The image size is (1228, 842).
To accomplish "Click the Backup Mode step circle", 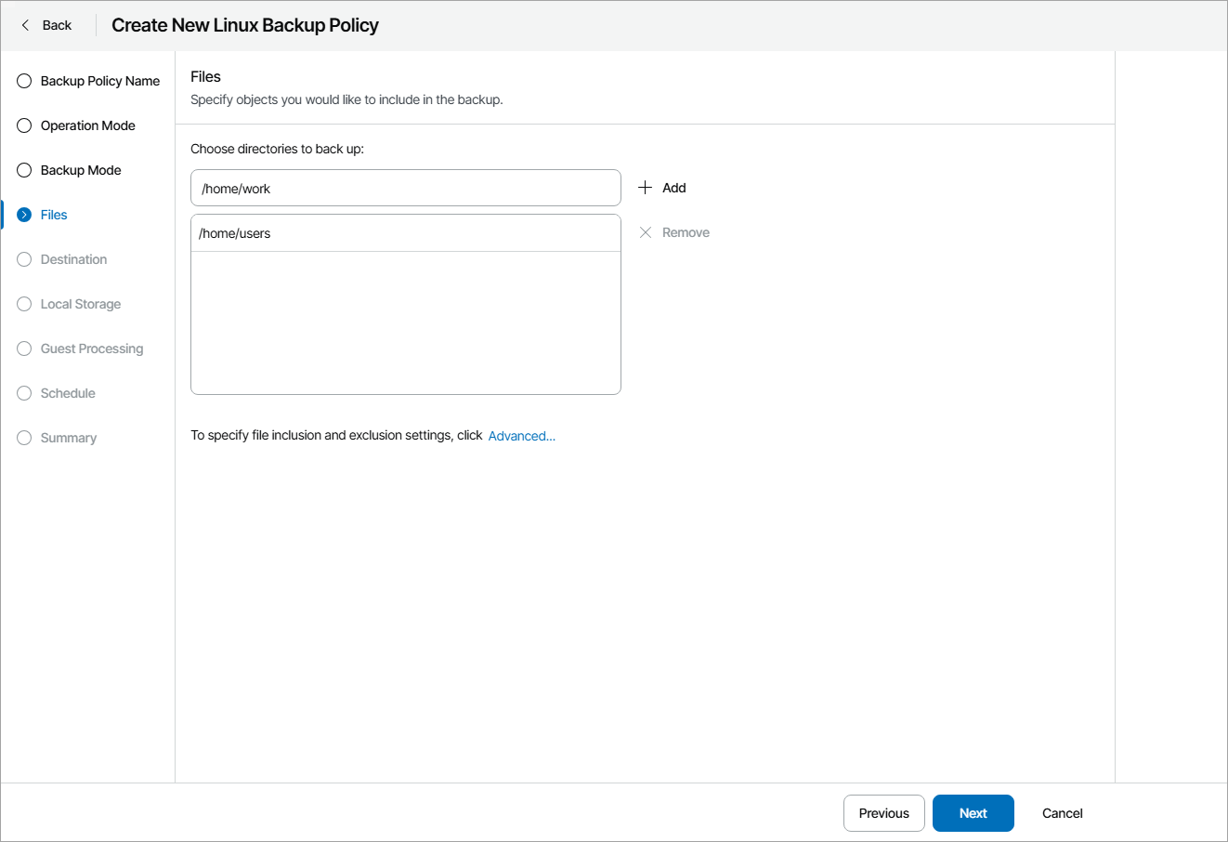I will 24,170.
